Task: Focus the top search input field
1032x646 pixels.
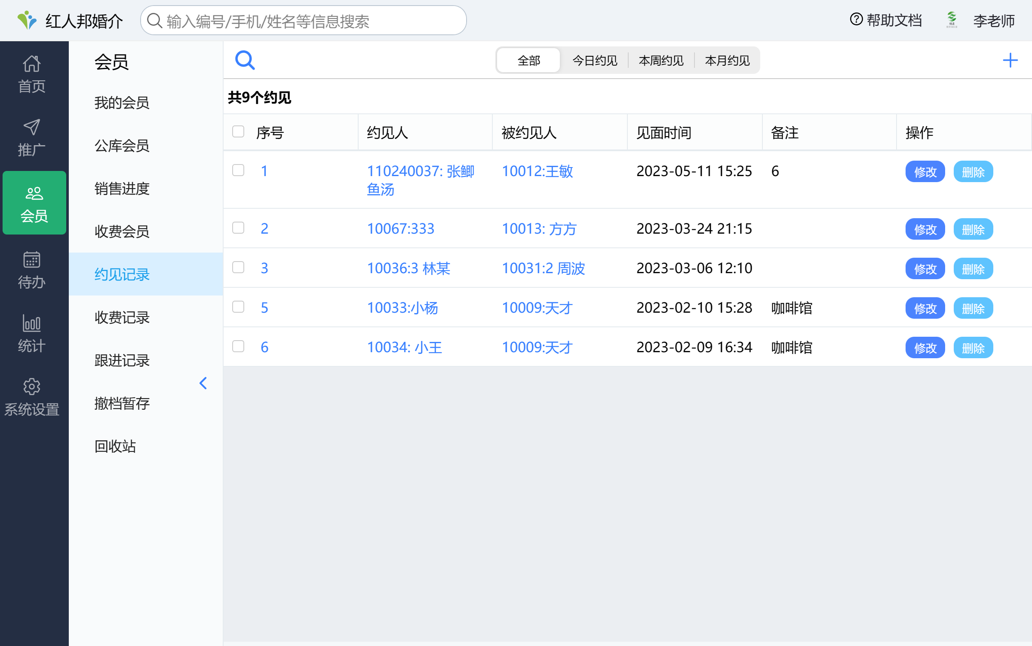Action: [x=304, y=21]
